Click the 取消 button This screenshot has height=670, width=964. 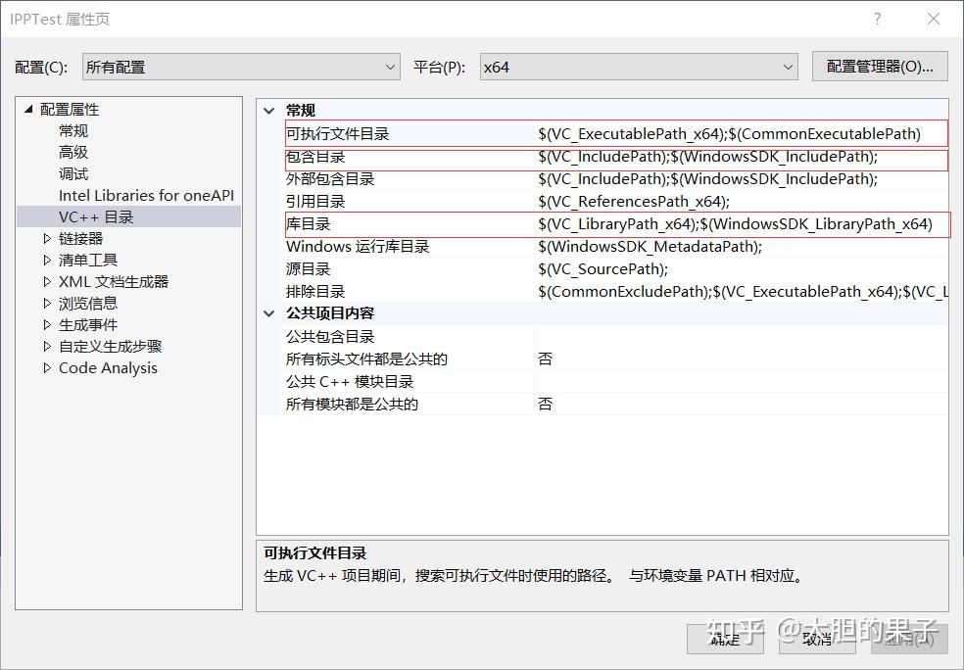pyautogui.click(x=819, y=639)
